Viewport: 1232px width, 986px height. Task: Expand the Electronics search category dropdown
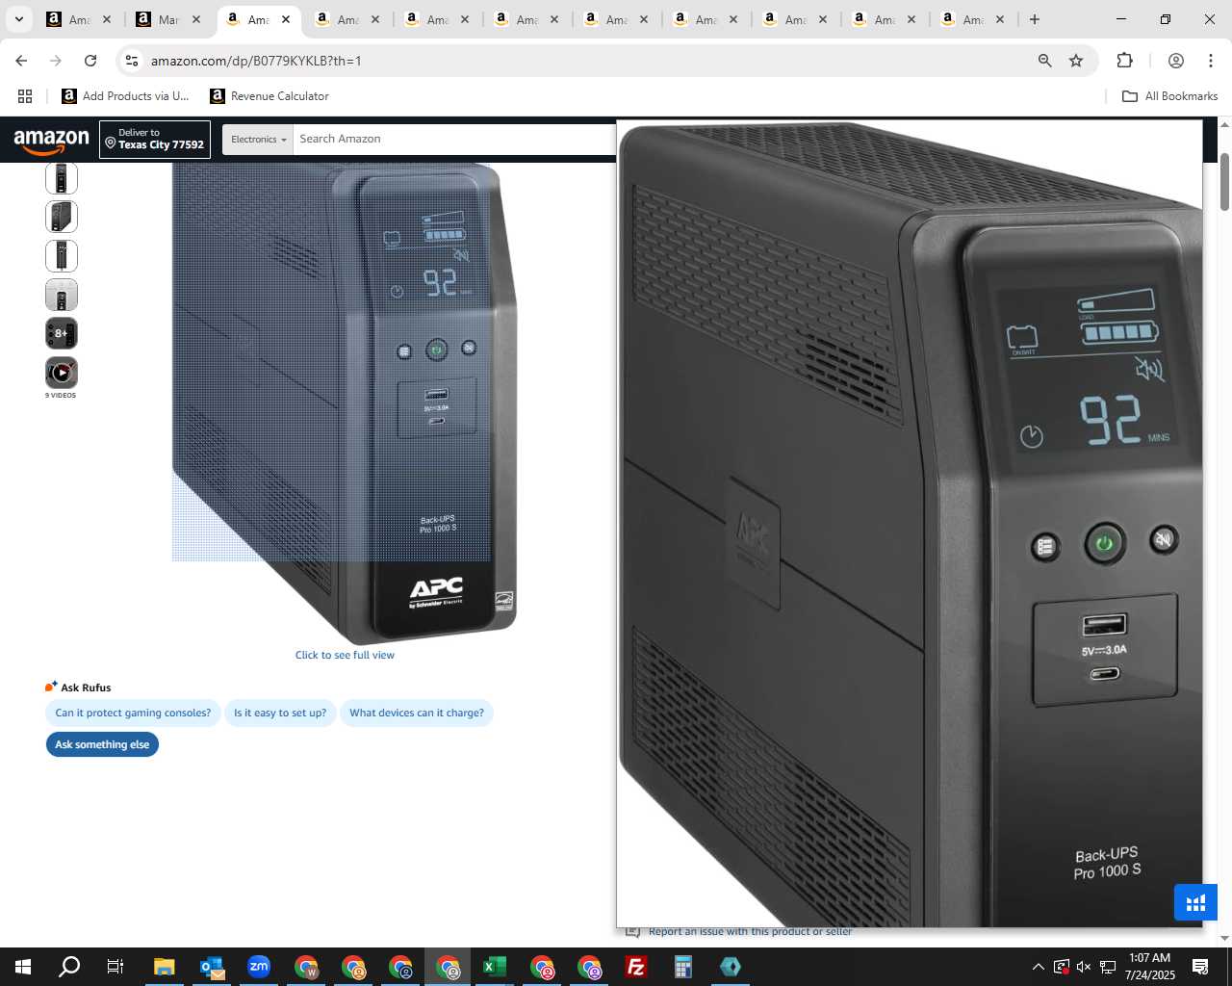coord(258,140)
